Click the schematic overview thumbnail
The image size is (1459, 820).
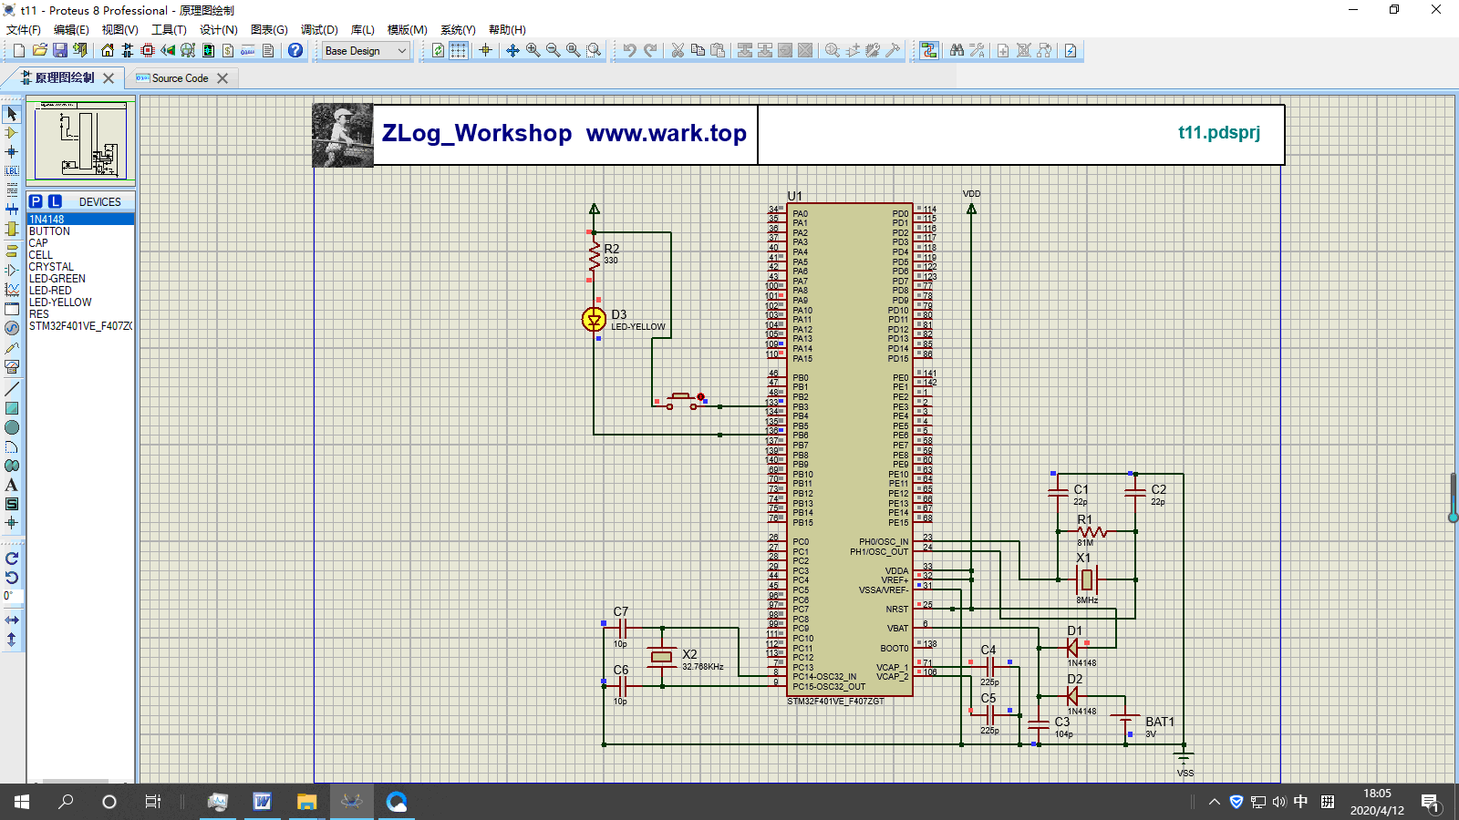[x=80, y=140]
